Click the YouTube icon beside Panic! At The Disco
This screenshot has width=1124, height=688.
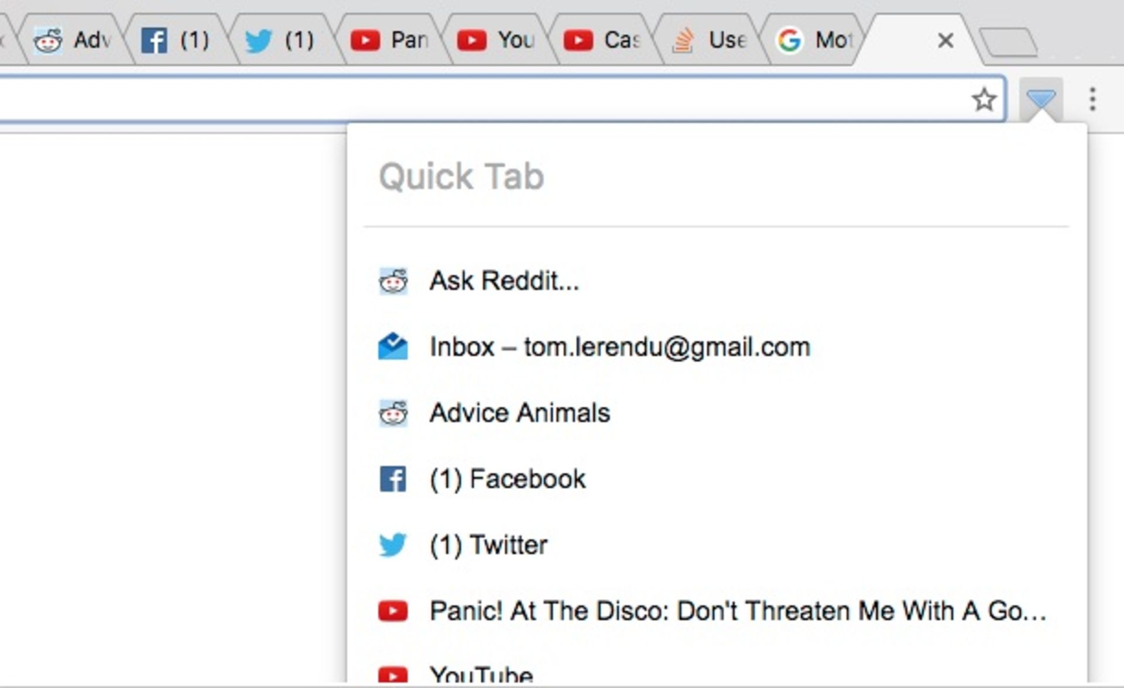click(x=393, y=611)
